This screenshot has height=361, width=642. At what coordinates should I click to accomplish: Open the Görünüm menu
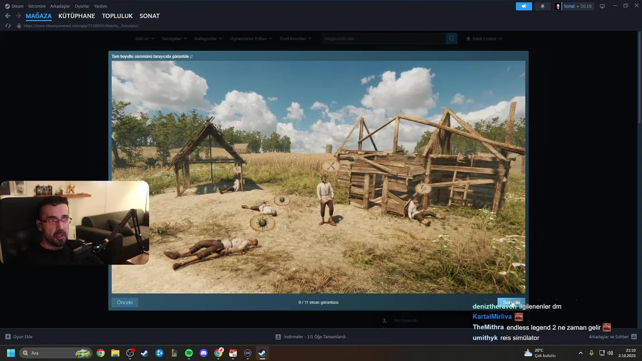point(37,6)
